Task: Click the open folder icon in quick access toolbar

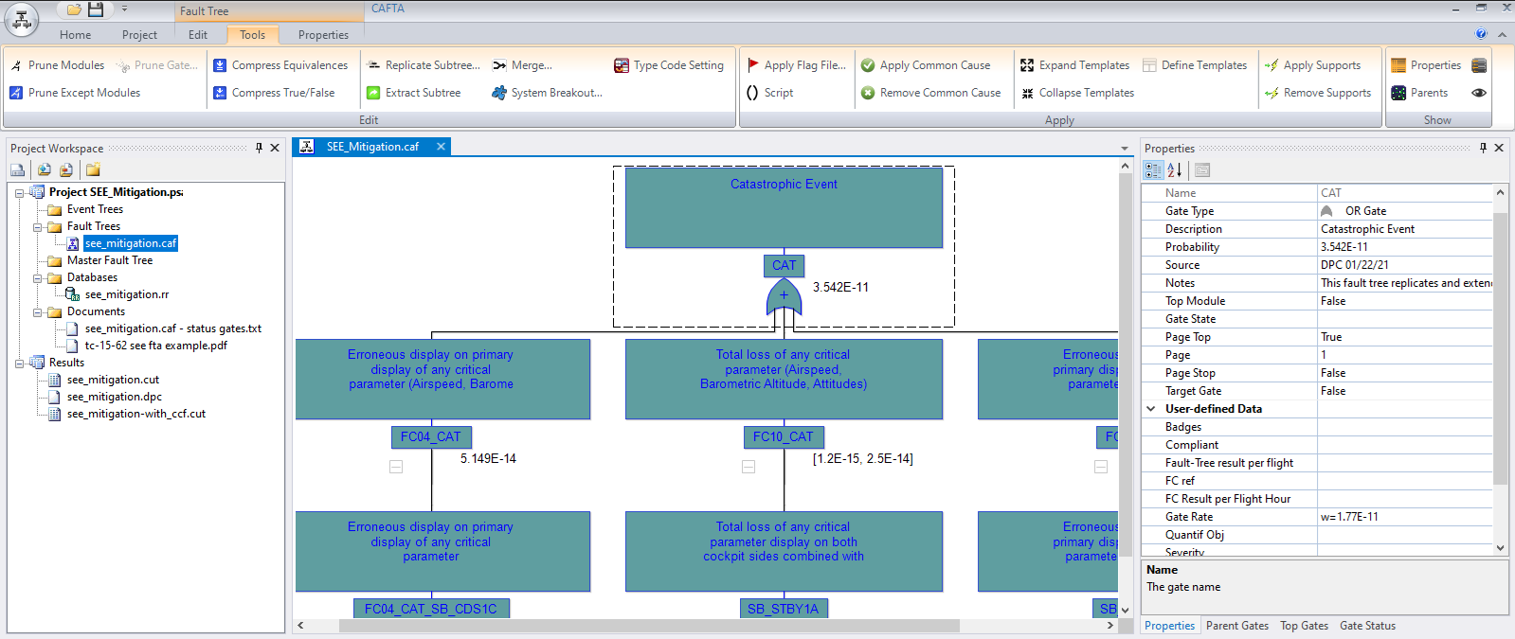Action: point(74,9)
